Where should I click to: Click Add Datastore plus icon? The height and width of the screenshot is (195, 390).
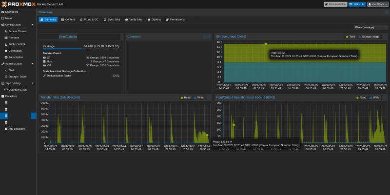[6, 129]
